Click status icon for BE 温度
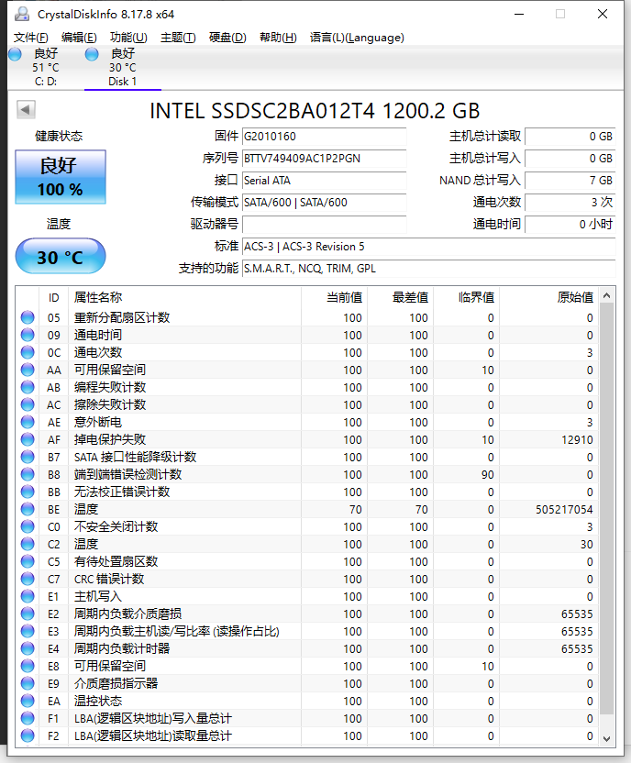Image resolution: width=631 pixels, height=763 pixels. 28,510
